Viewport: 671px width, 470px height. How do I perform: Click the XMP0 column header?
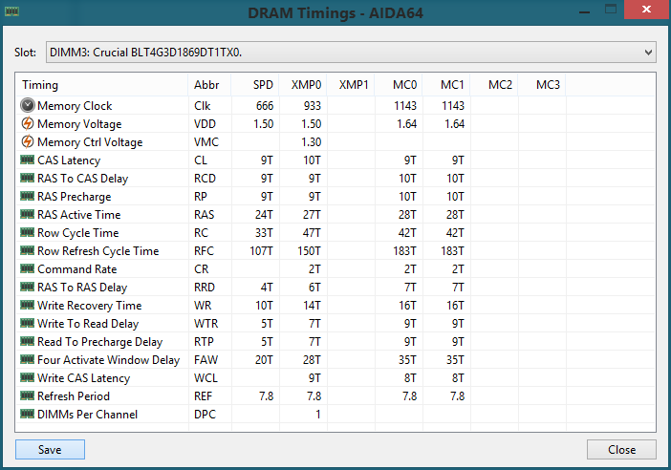click(303, 85)
